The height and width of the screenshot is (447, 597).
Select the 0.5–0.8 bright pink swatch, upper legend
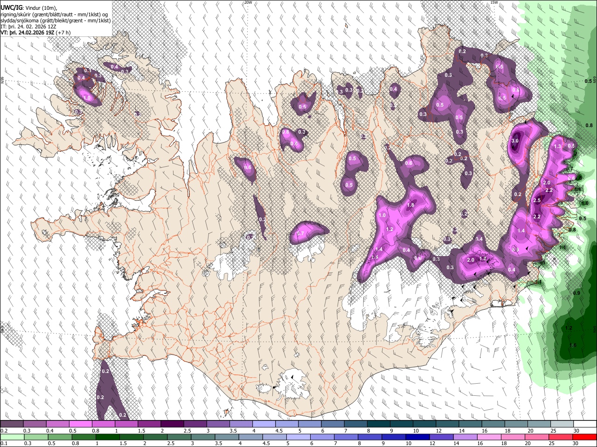click(80, 424)
